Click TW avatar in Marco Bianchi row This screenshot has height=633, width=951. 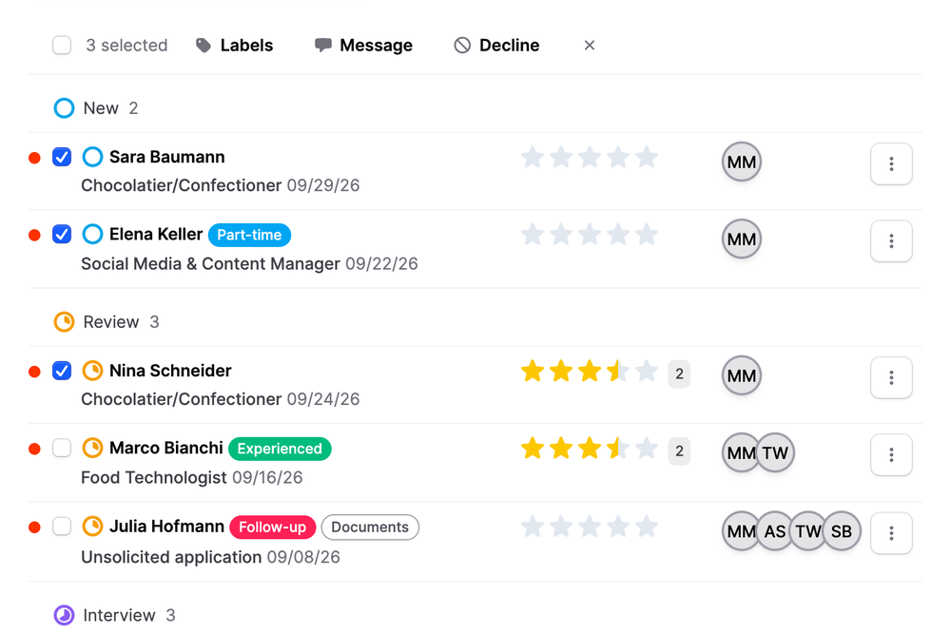point(776,452)
